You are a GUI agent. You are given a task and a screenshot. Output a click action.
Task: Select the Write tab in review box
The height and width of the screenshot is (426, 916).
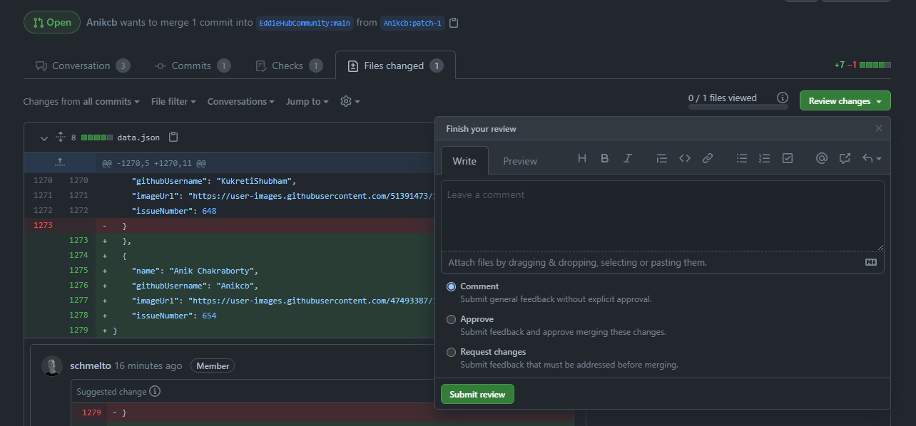tap(464, 161)
